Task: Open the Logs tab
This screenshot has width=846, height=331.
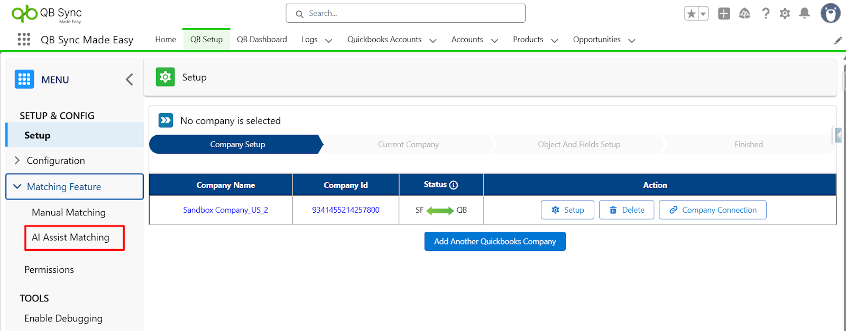Action: (309, 40)
